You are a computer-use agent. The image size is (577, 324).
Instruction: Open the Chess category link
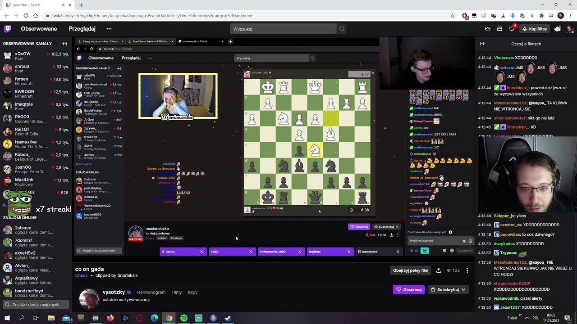(81, 275)
